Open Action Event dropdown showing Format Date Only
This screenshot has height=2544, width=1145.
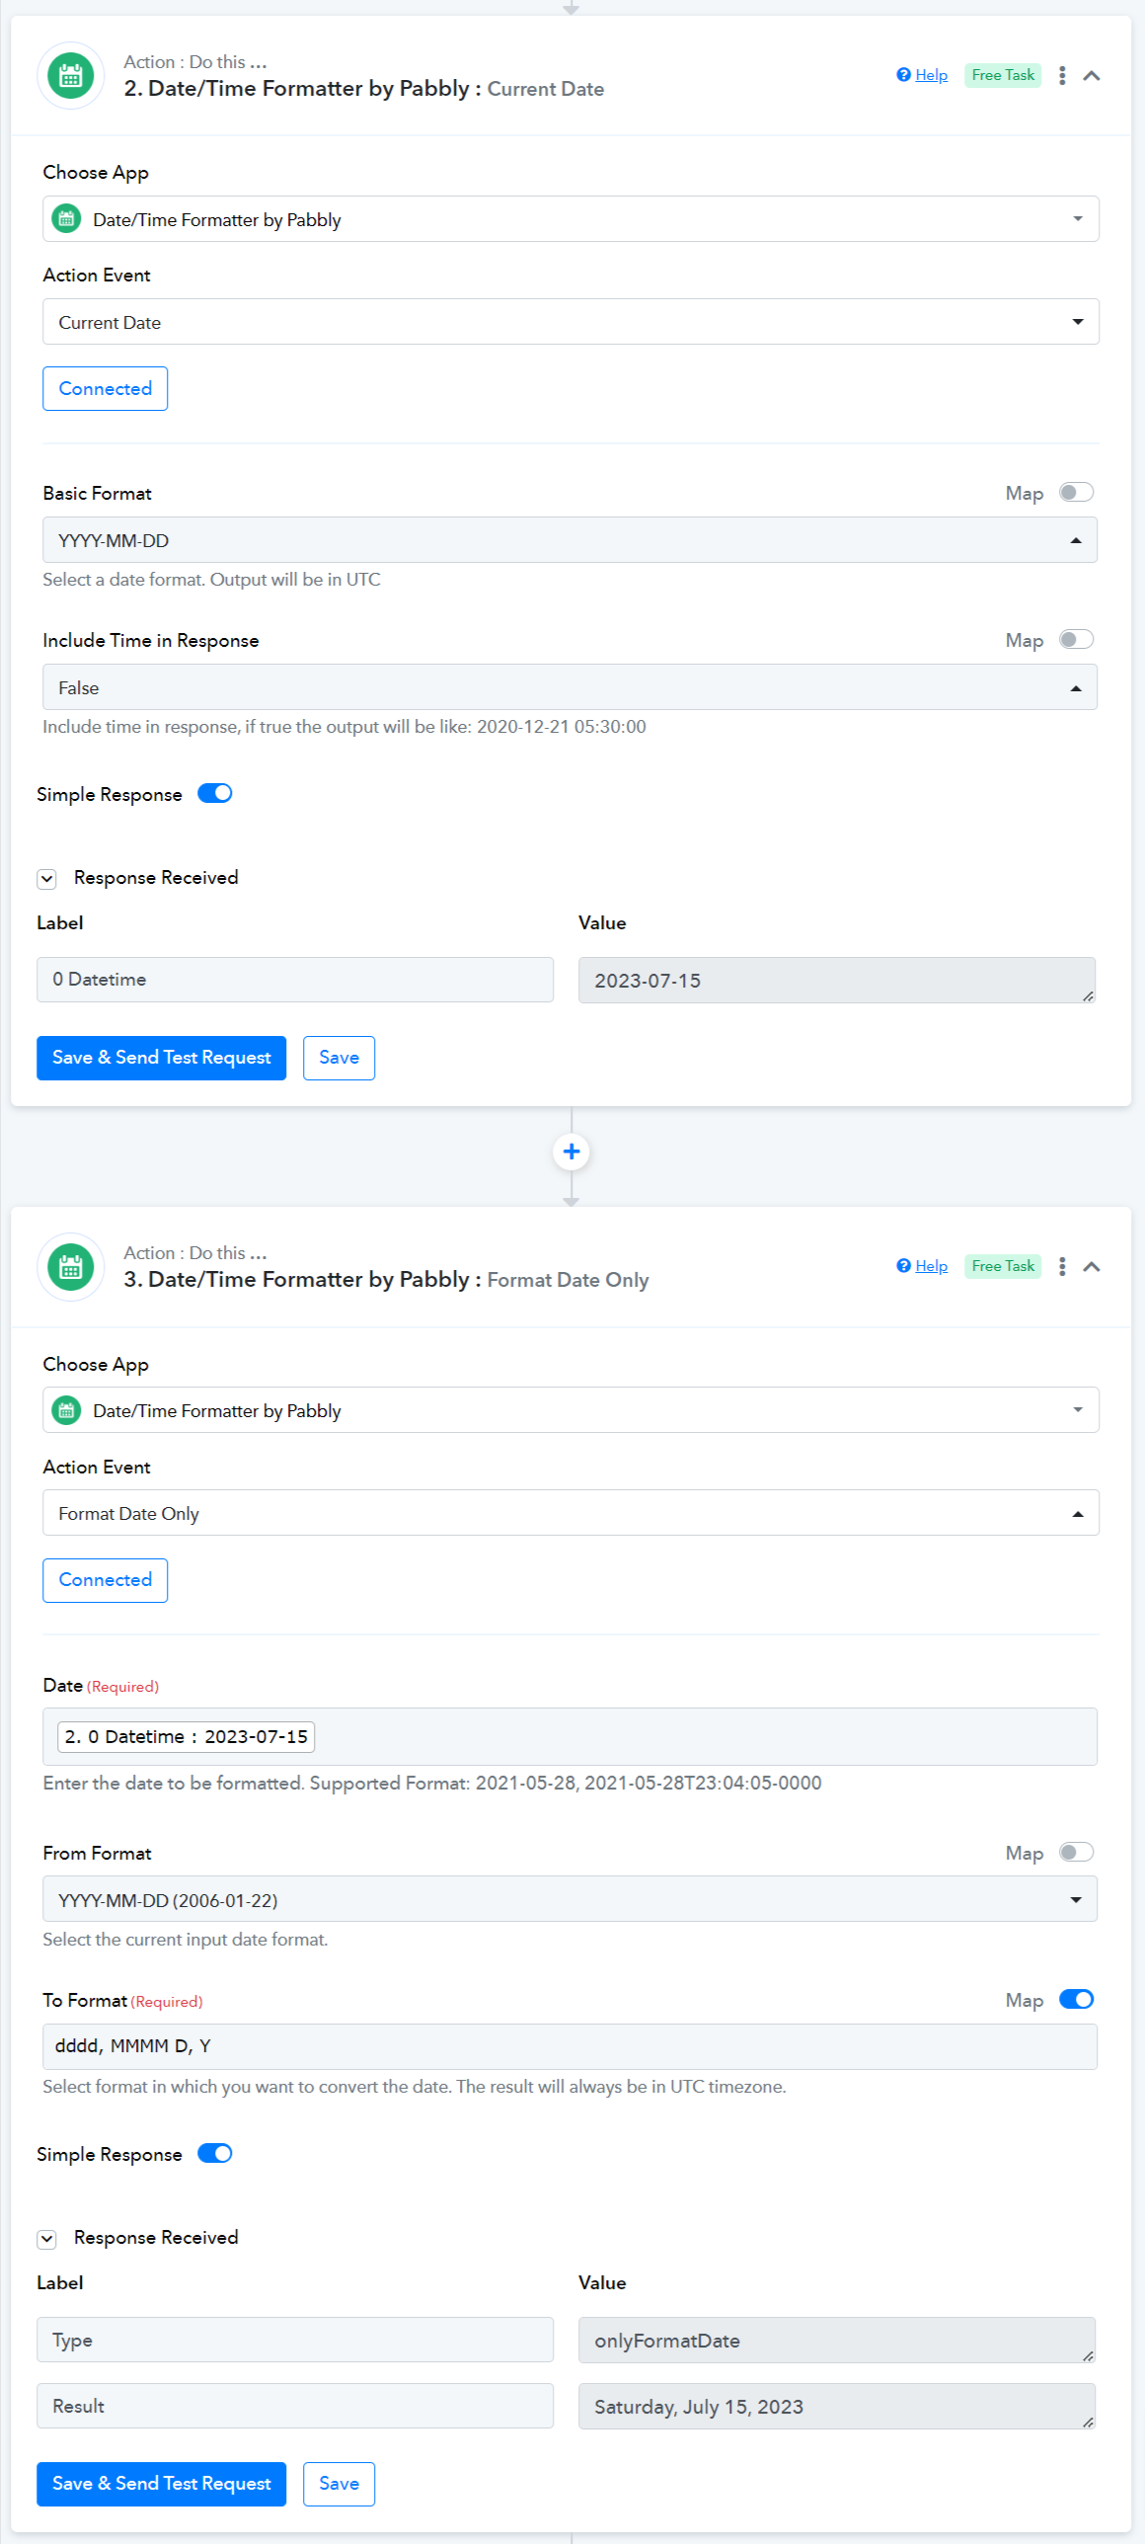[x=571, y=1513]
